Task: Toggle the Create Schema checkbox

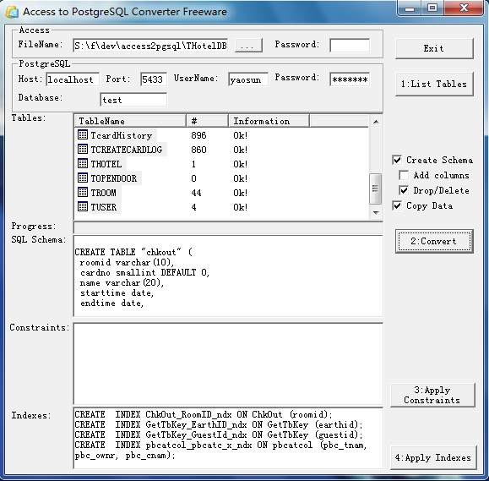Action: click(x=397, y=160)
